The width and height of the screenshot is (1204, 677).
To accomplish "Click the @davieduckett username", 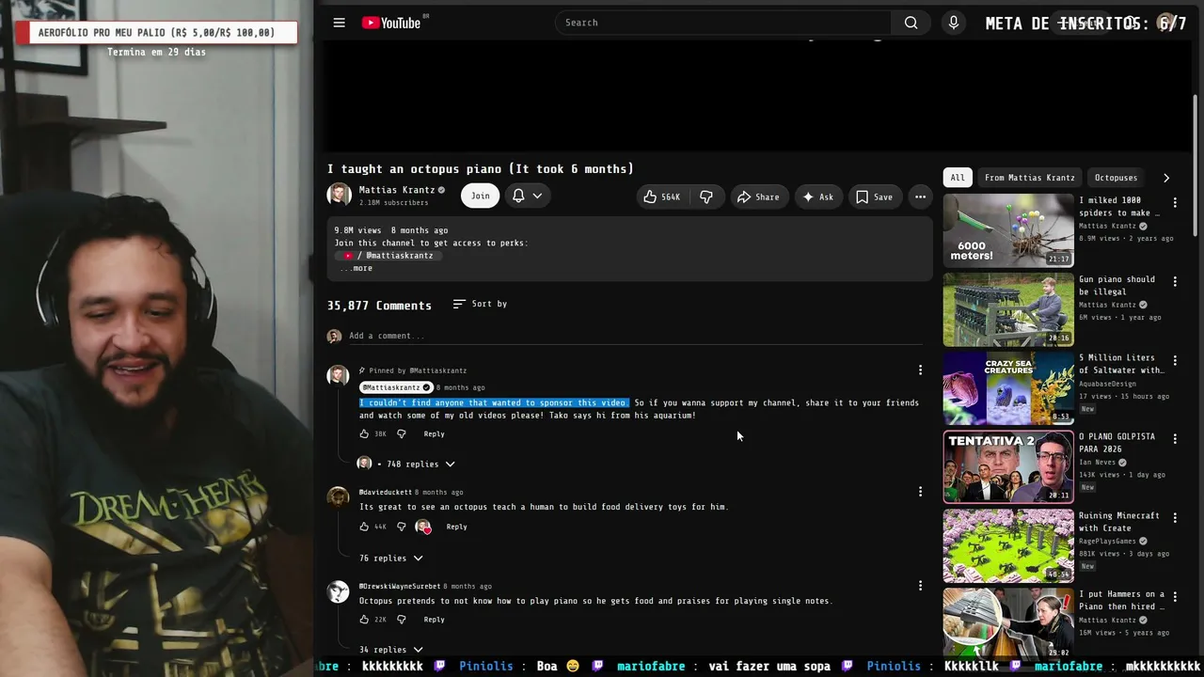I will [x=386, y=493].
